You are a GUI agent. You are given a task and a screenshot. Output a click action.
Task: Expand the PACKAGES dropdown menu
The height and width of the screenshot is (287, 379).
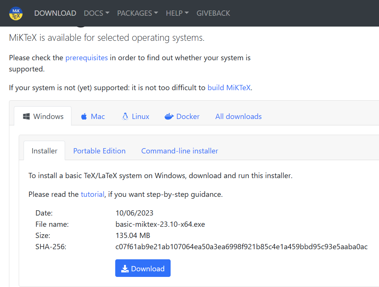coord(138,13)
